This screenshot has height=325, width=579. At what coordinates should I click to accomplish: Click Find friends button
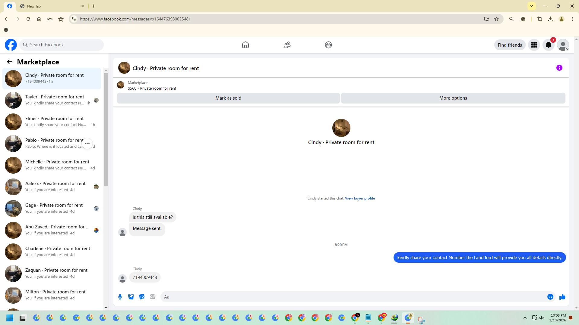(x=510, y=45)
